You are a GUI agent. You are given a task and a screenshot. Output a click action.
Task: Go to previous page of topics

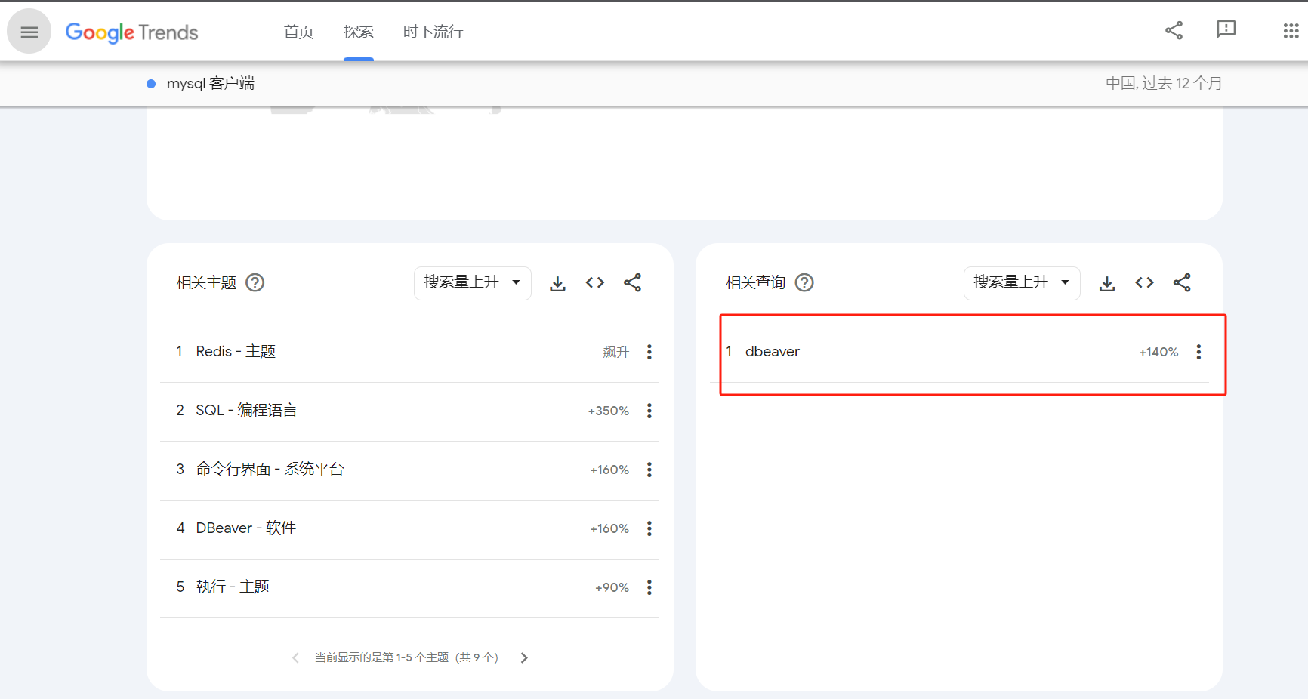pos(295,657)
